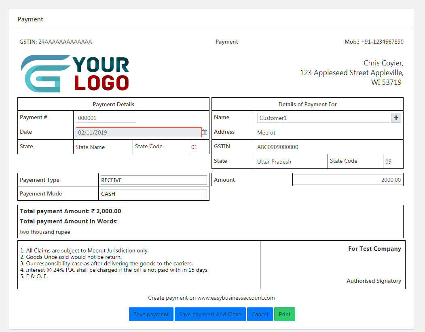
Task: Click term 4 about 24% P.A. interest
Action: point(114,270)
